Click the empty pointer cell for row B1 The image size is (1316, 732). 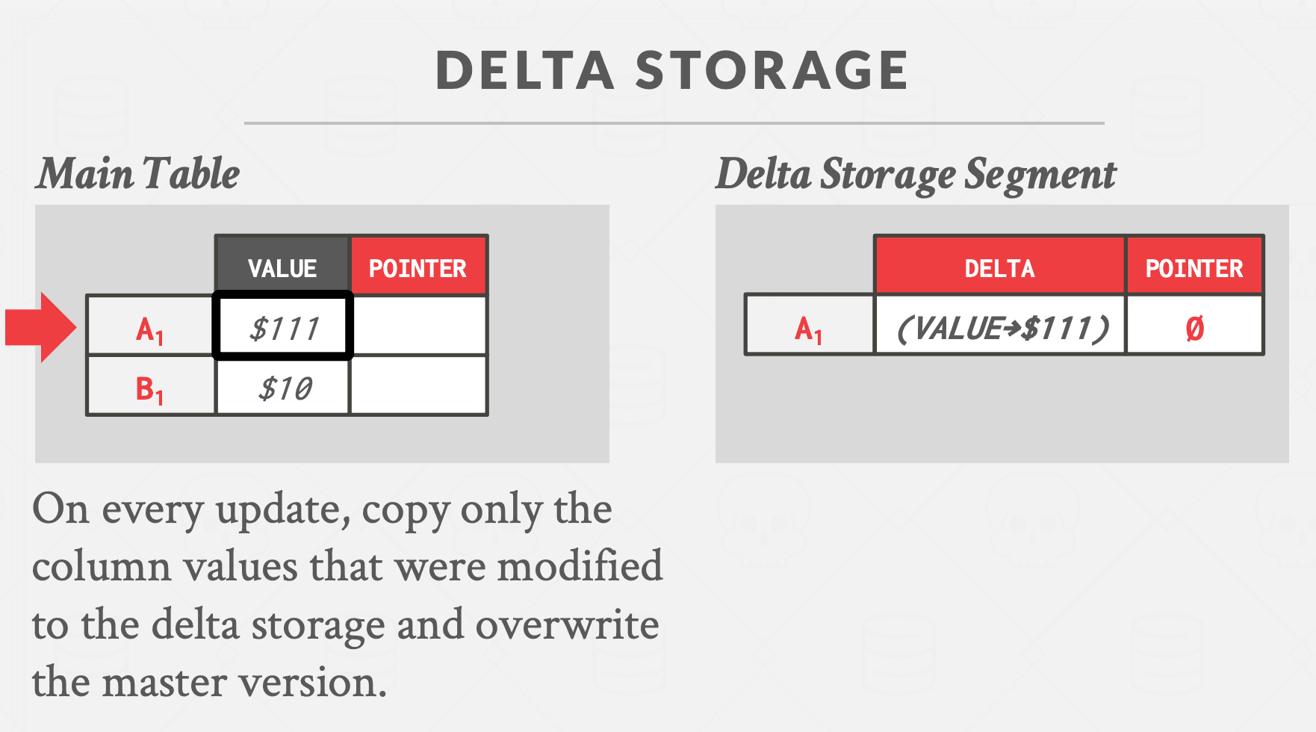tap(419, 386)
